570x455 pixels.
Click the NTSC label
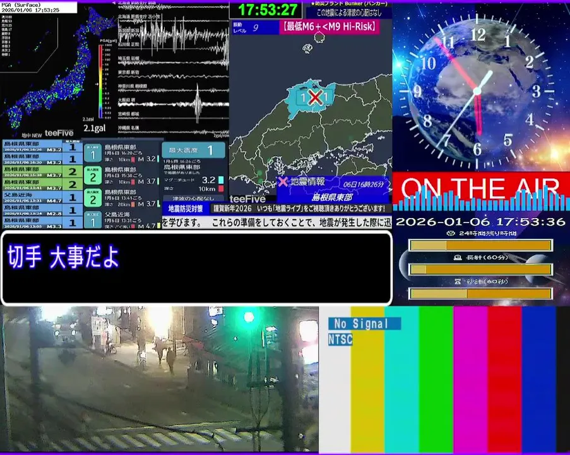(x=340, y=339)
